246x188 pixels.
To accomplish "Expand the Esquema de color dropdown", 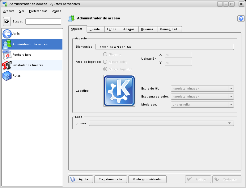I will click(x=202, y=97).
